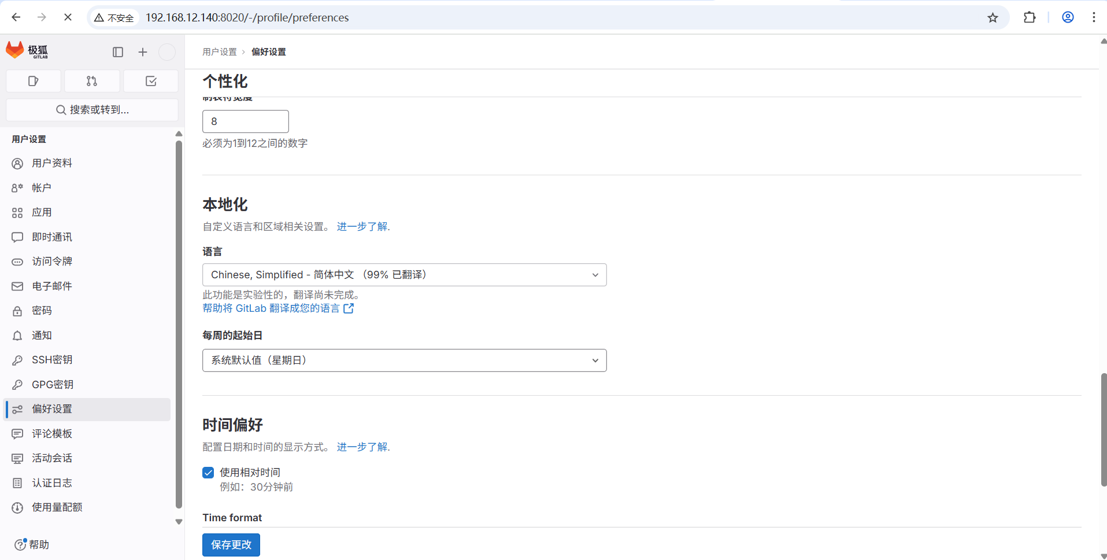Click the 帐户 account icon
Image resolution: width=1107 pixels, height=560 pixels.
point(17,188)
